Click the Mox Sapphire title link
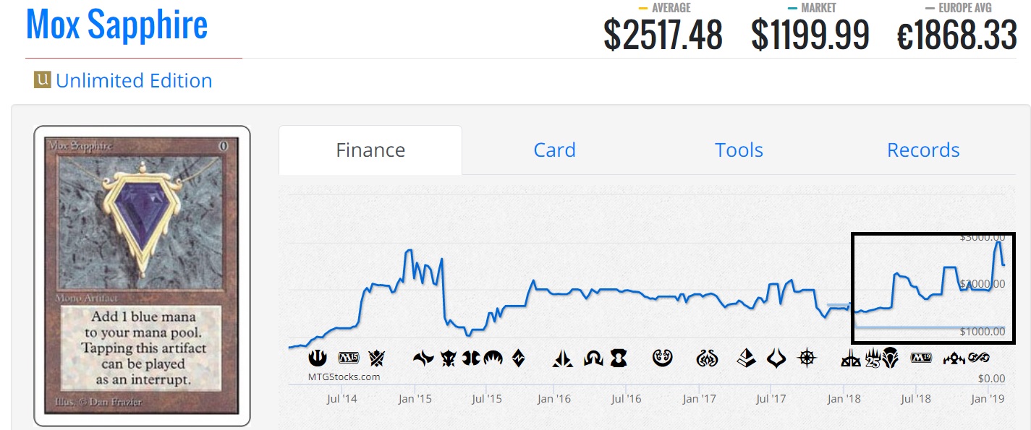 116,25
